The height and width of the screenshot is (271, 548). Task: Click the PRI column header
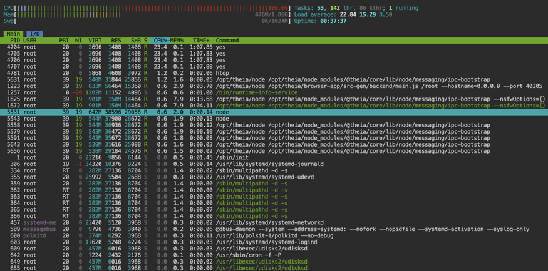[x=64, y=41]
